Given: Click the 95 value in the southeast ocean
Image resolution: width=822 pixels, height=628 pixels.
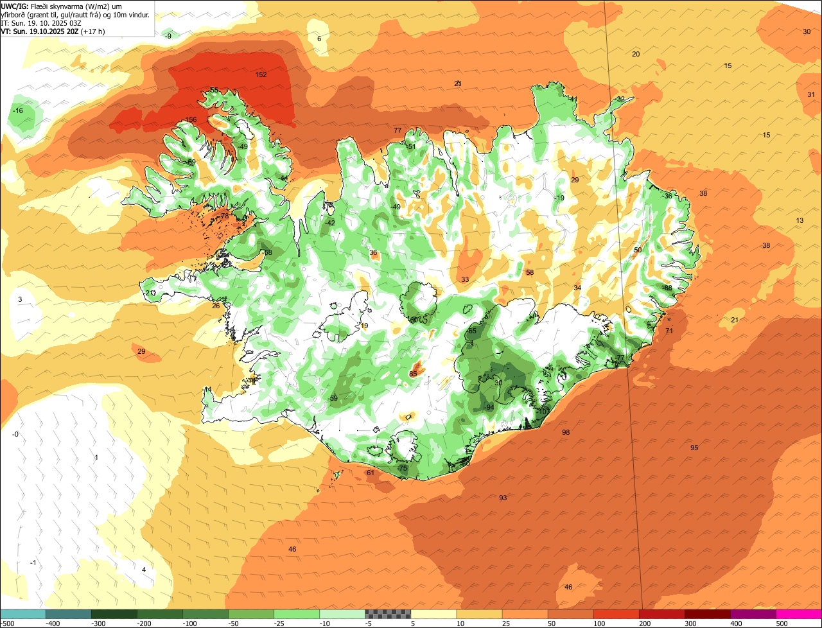Looking at the screenshot, I should [694, 448].
